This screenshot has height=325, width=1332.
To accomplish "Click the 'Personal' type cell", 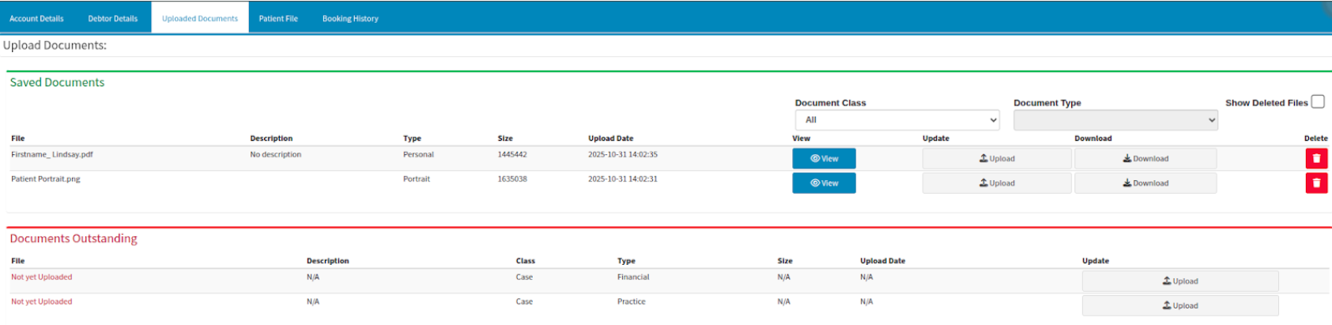I will (x=418, y=154).
